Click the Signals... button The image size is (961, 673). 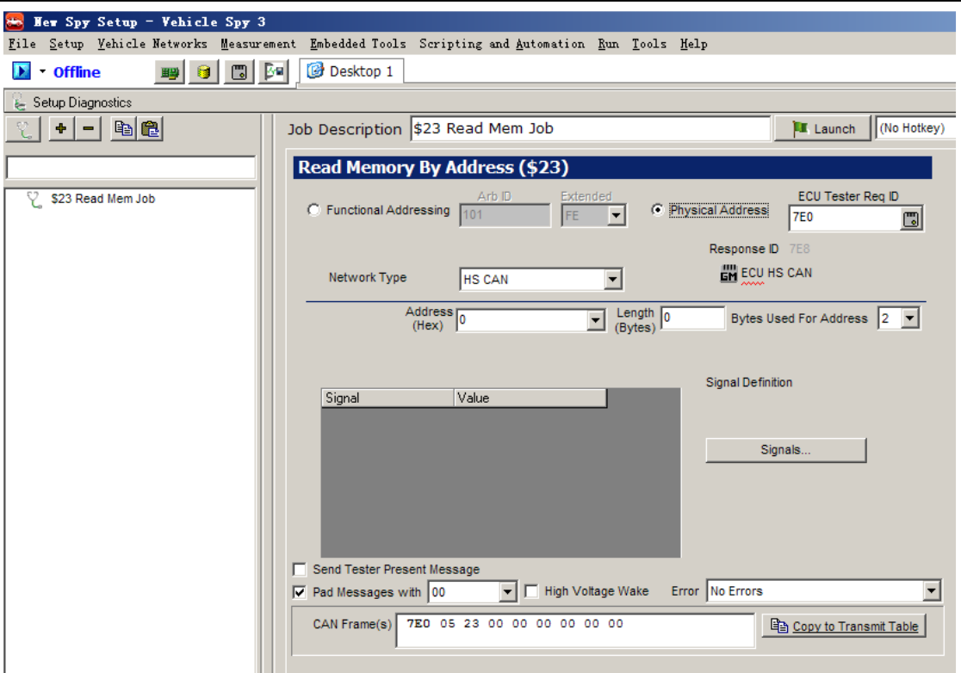785,450
